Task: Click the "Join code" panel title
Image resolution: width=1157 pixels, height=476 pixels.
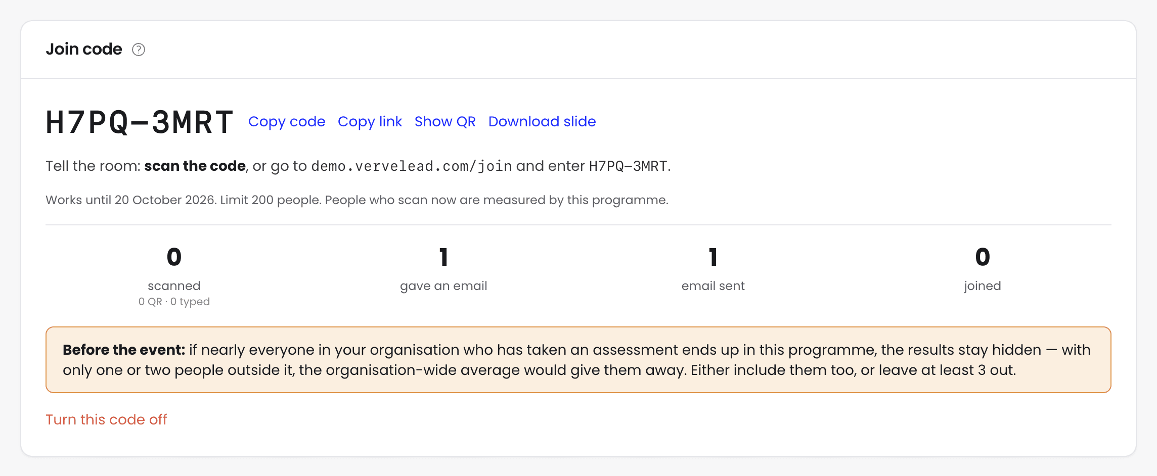Action: [84, 49]
